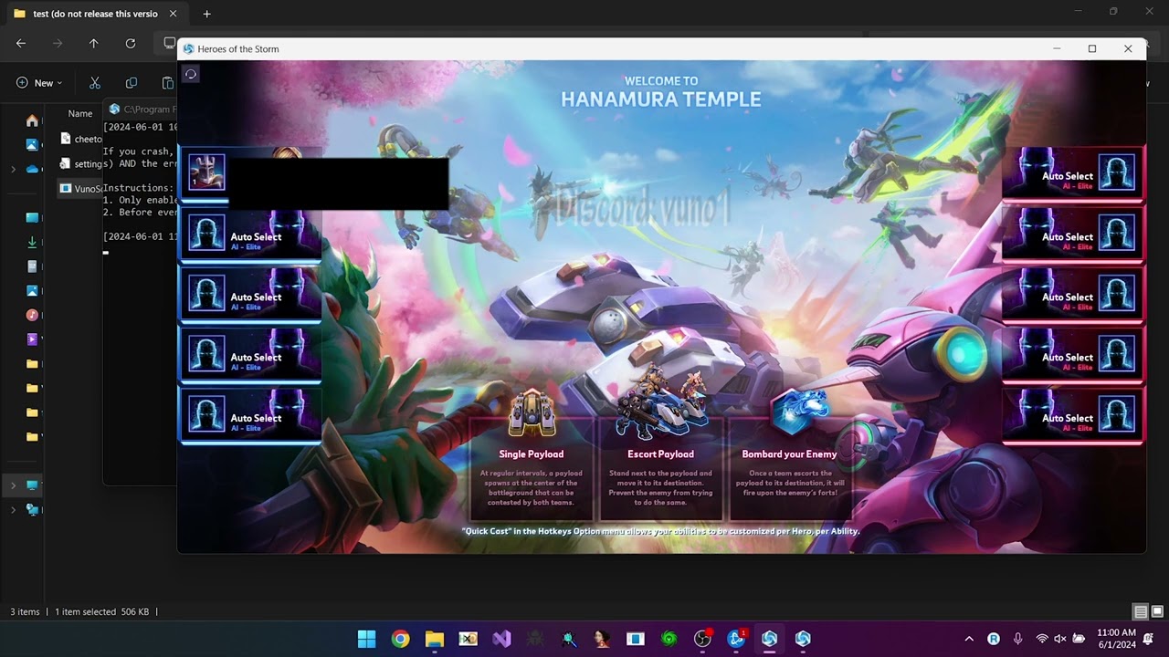Open Visual Studio from the taskbar
1169x657 pixels.
[x=501, y=639]
